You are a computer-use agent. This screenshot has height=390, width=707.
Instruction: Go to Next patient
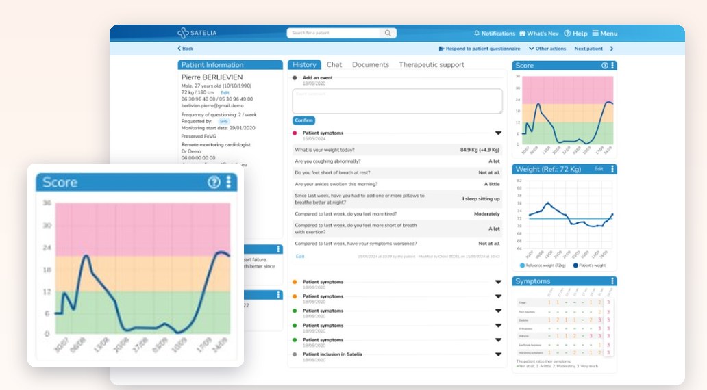point(588,48)
